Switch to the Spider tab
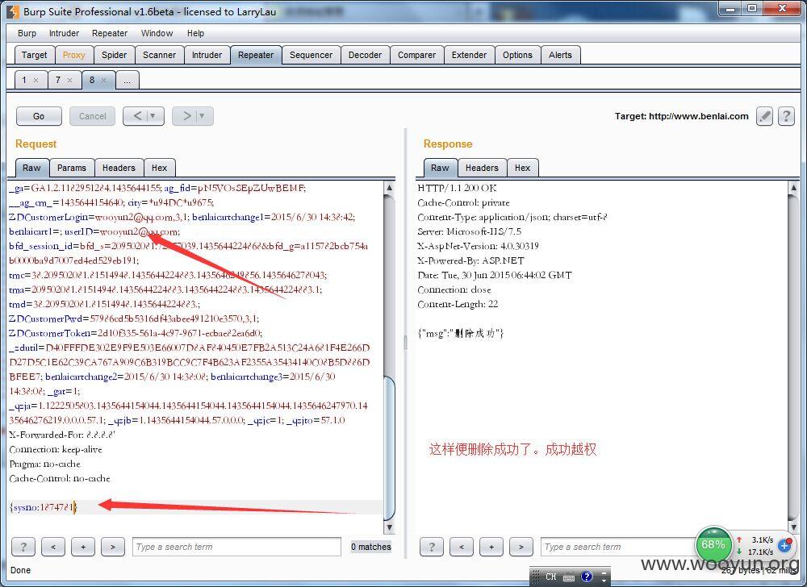 coord(115,55)
